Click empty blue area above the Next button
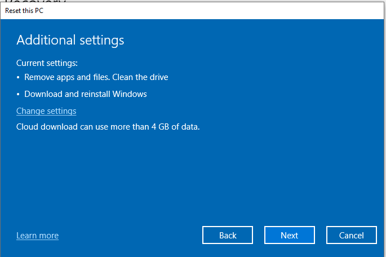The height and width of the screenshot is (257, 386). coord(289,186)
